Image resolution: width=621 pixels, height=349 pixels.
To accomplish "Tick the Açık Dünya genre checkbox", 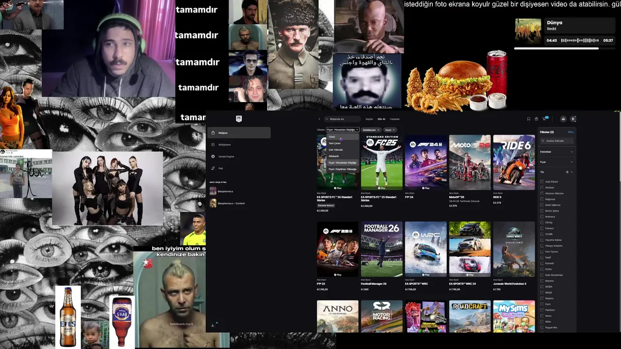I will click(x=542, y=182).
